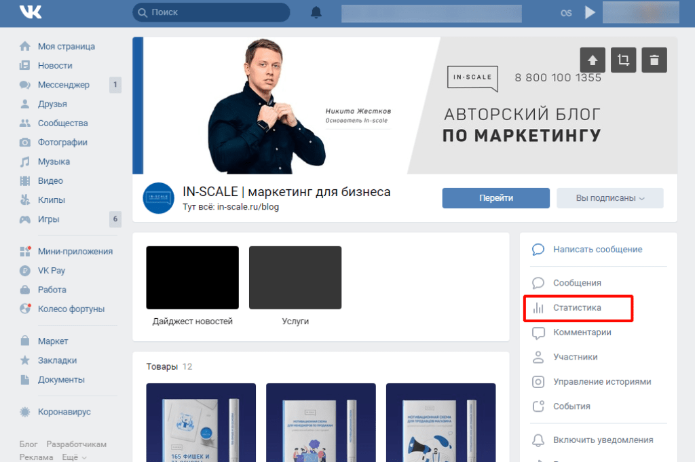Click the Клипы icon
Viewport: 695px width, 462px height.
(25, 199)
